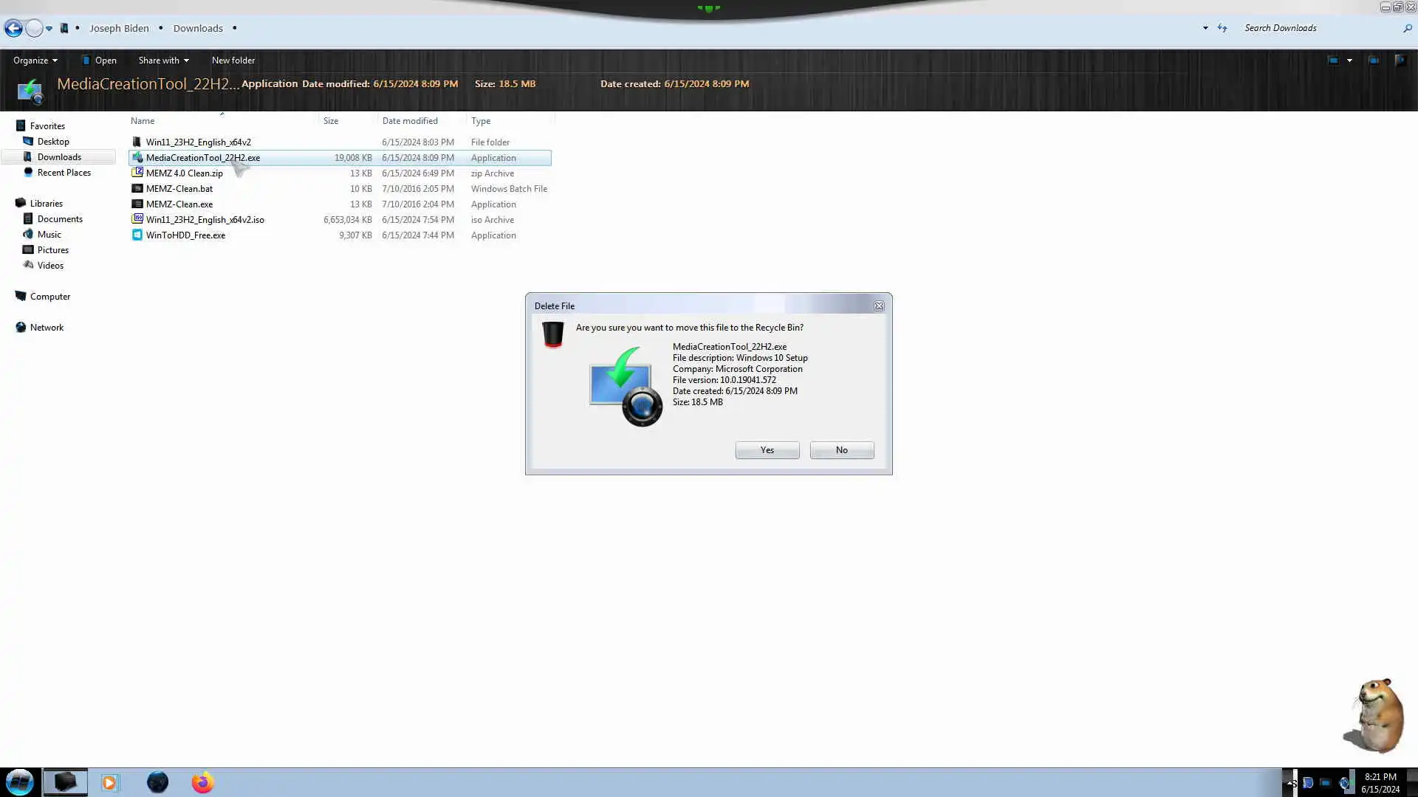
Task: Click the Change your view icon
Action: click(1332, 61)
